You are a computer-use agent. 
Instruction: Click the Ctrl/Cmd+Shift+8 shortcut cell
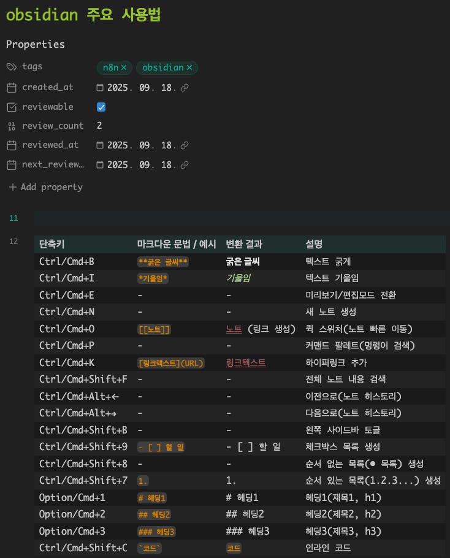coord(83,464)
